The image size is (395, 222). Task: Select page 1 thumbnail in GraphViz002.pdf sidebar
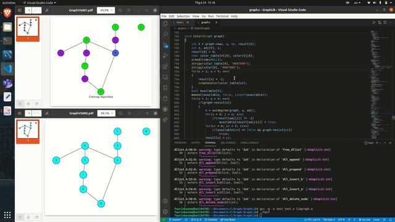tap(28, 131)
